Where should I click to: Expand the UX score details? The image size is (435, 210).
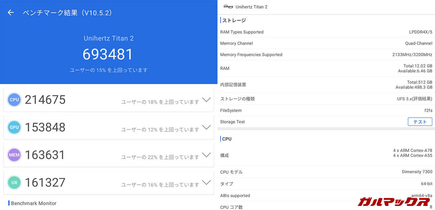pyautogui.click(x=206, y=182)
